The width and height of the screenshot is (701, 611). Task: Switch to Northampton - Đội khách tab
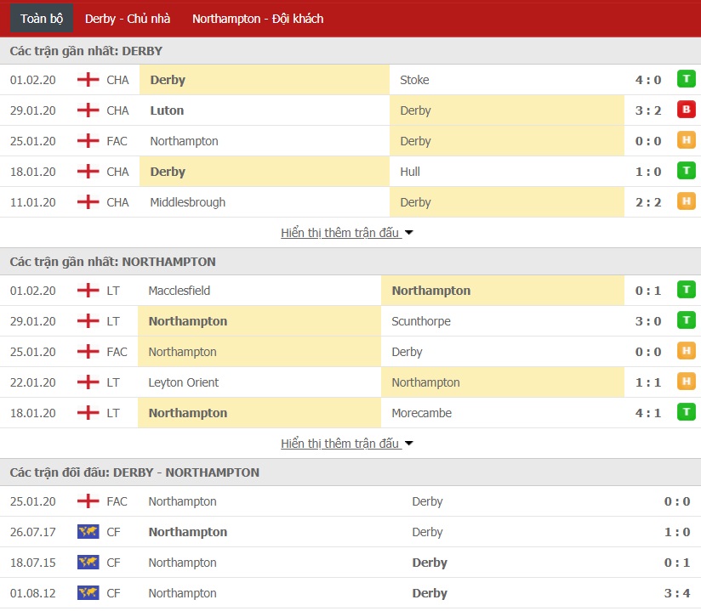click(258, 19)
